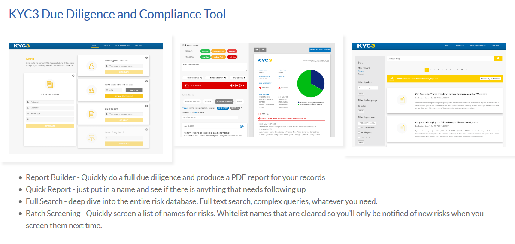This screenshot has height=244, width=515.
Task: Click the save disk icon above the report
Action: coord(257,49)
